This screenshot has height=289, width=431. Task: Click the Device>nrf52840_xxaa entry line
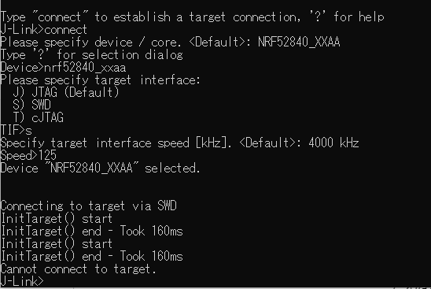click(63, 67)
